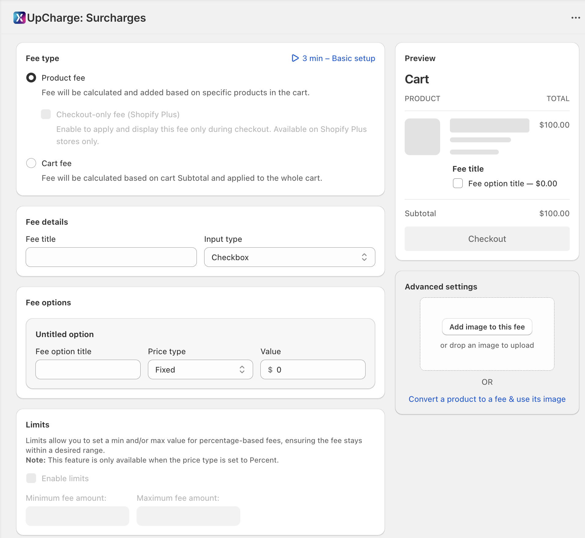Click the Minimum fee amount field
Image resolution: width=585 pixels, height=538 pixels.
[x=77, y=516]
